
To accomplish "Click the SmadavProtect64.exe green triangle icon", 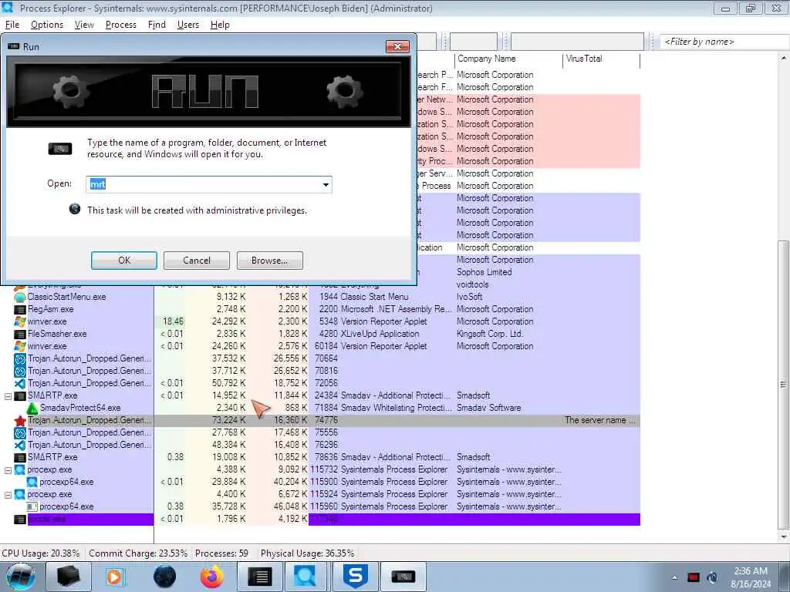I will pyautogui.click(x=32, y=409).
